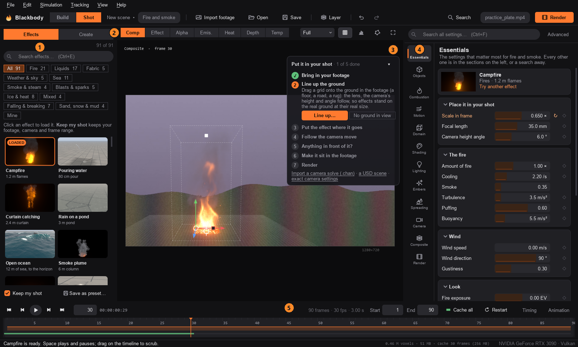Open the Combustion settings section
This screenshot has width=578, height=347.
[419, 93]
